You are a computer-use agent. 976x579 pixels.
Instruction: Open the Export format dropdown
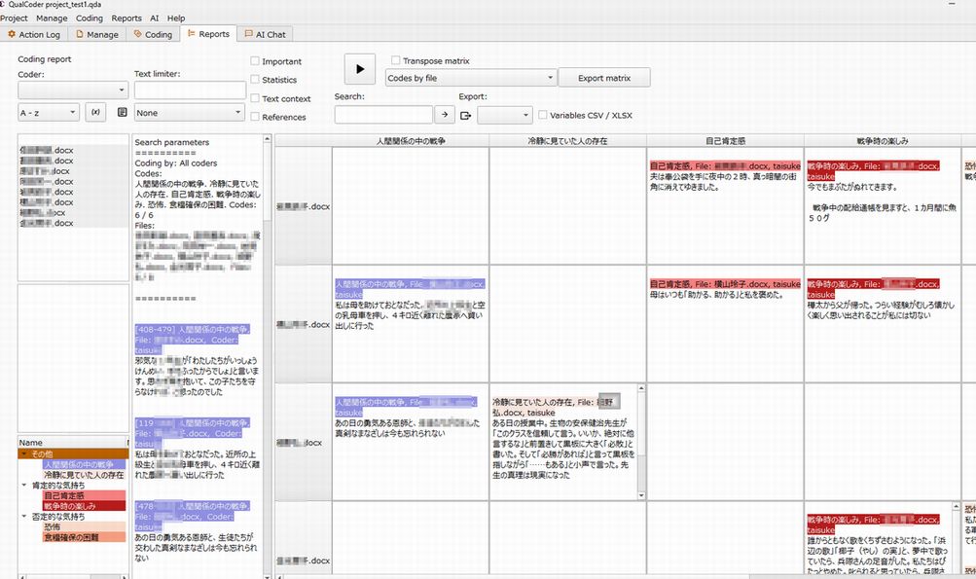tap(505, 115)
